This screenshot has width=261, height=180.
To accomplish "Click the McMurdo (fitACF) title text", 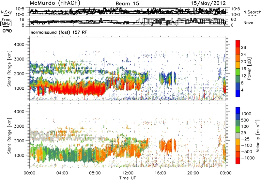I will click(55, 3).
